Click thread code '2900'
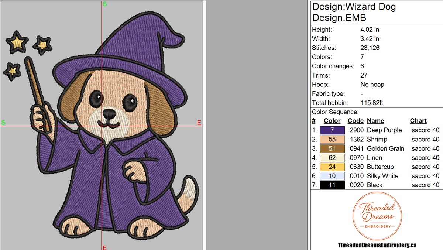This screenshot has height=250, width=443. click(357, 130)
